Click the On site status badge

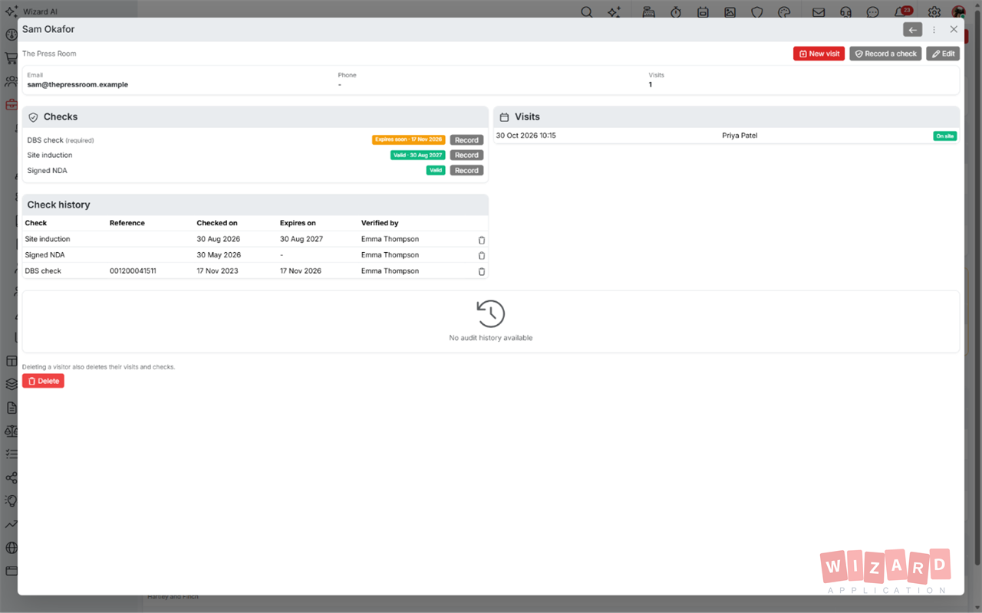point(945,136)
